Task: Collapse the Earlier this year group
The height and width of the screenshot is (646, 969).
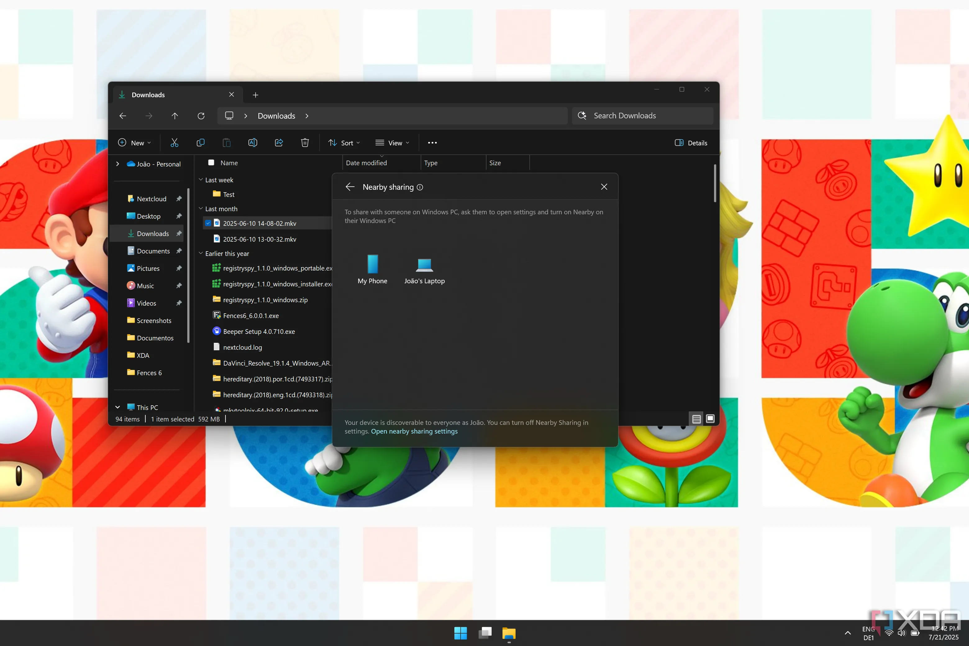Action: click(x=201, y=253)
